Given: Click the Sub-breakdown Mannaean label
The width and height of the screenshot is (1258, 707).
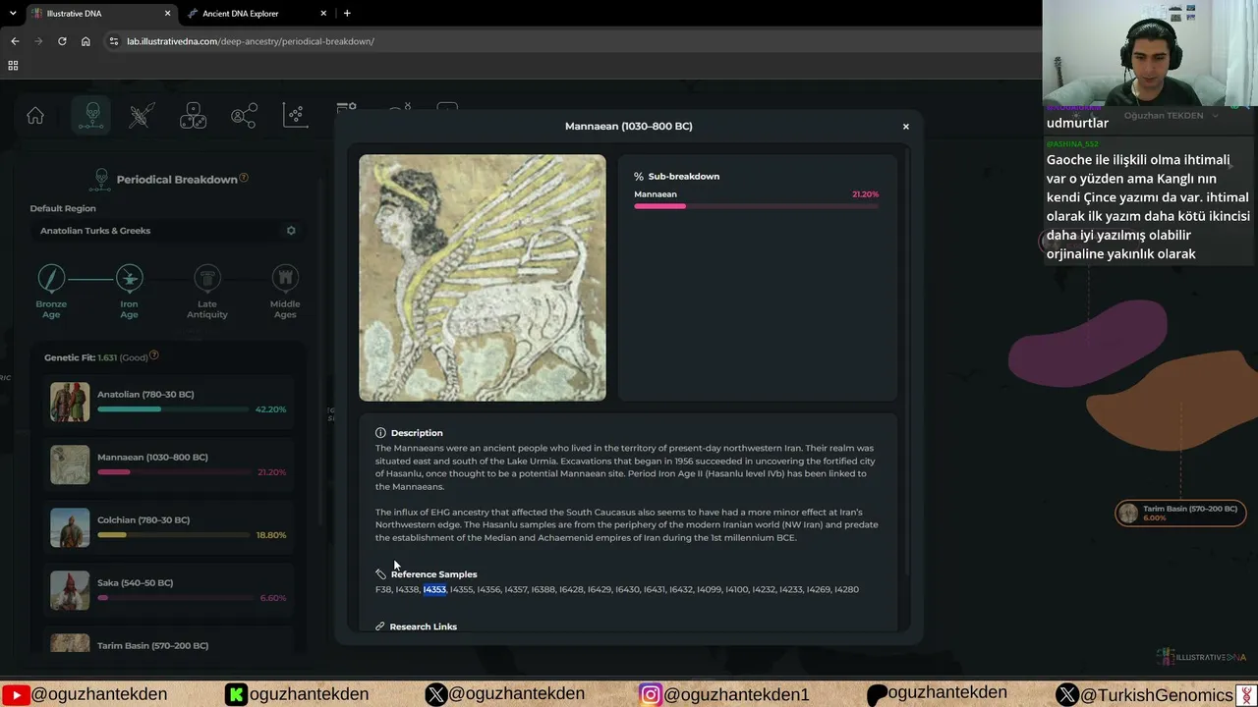Looking at the screenshot, I should click(x=656, y=194).
